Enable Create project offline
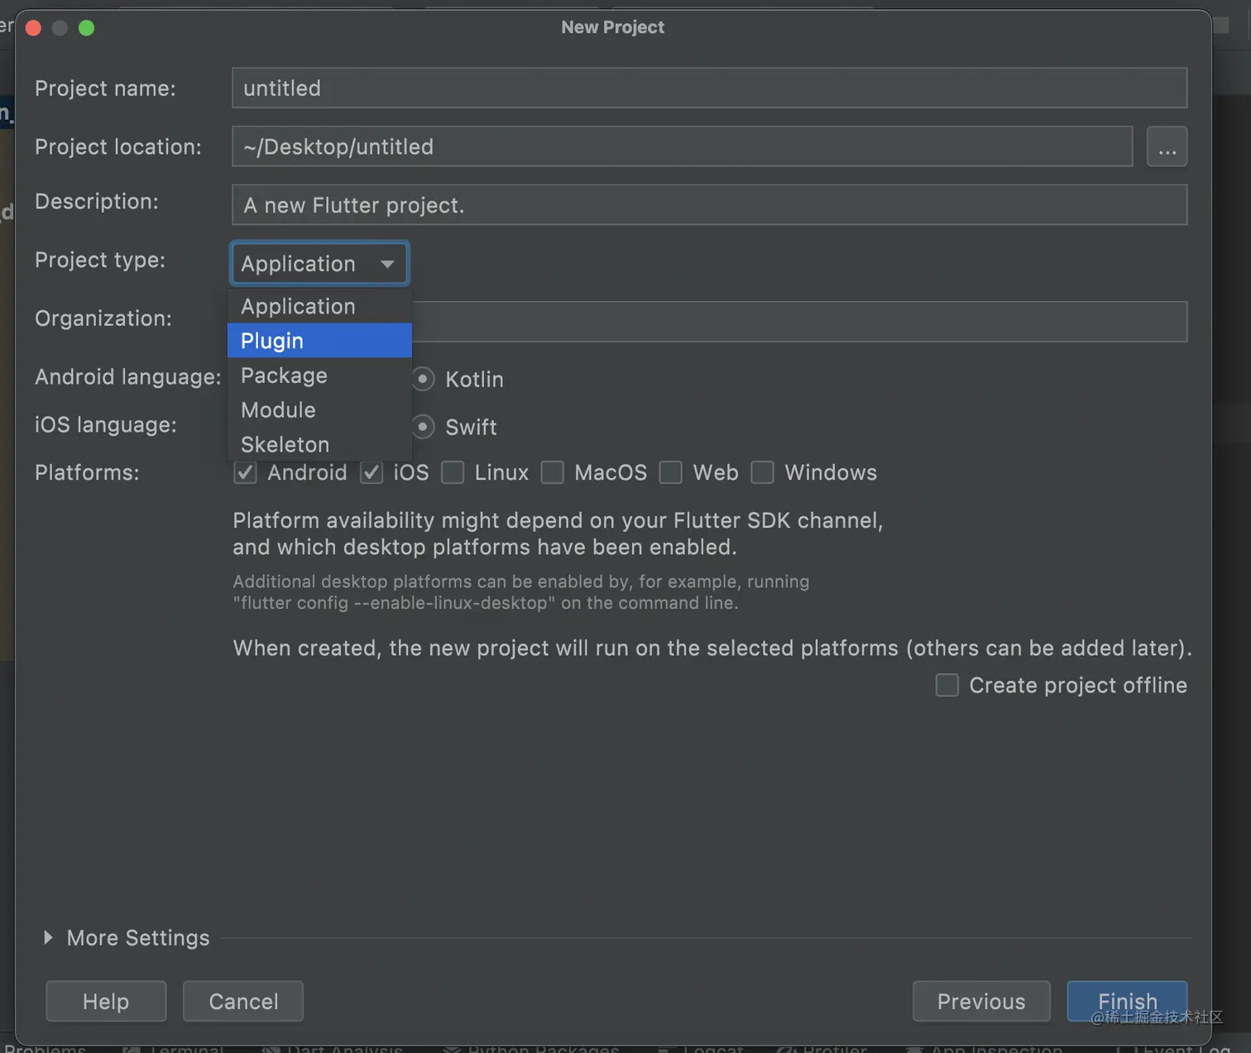The width and height of the screenshot is (1251, 1053). point(947,685)
